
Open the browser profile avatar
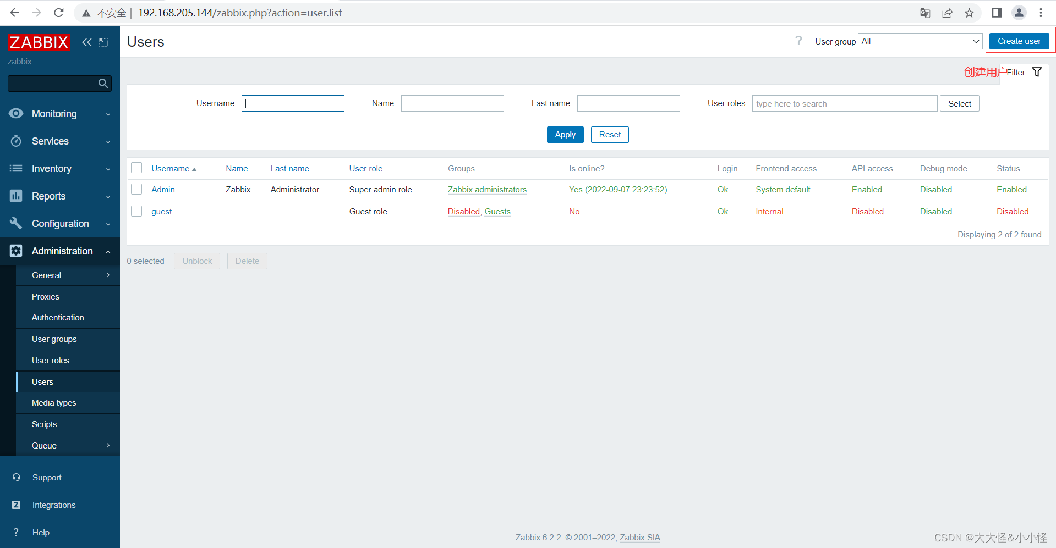click(1019, 13)
